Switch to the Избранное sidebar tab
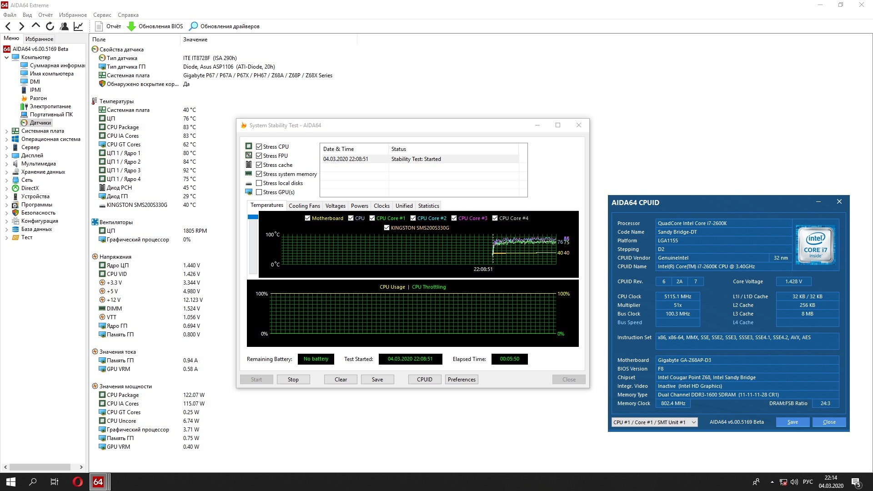This screenshot has height=491, width=873. pyautogui.click(x=39, y=39)
